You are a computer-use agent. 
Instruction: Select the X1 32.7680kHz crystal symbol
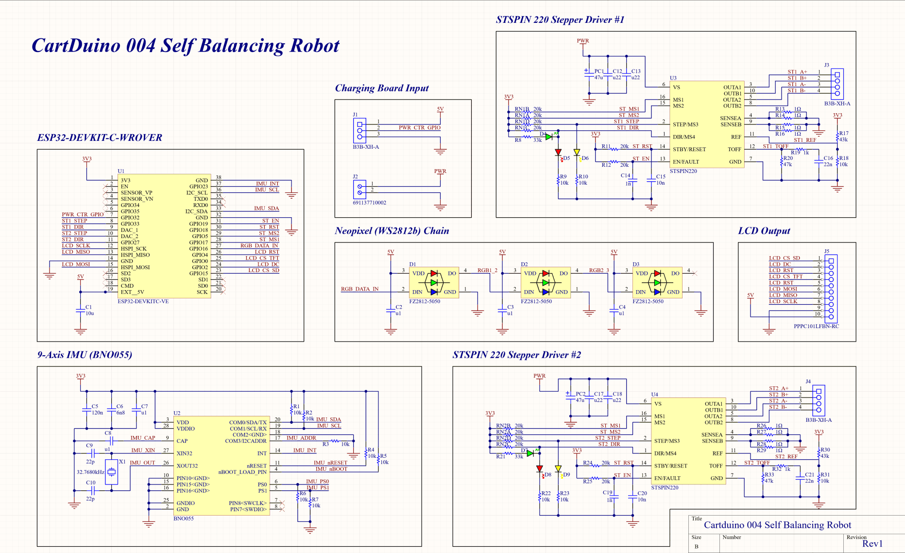coord(112,472)
